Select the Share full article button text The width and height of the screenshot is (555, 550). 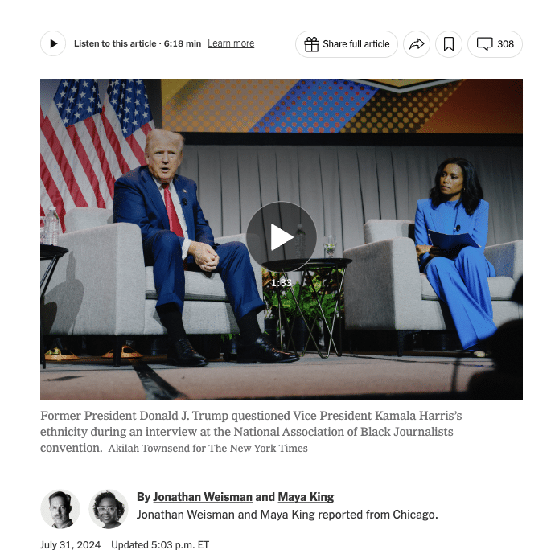coord(356,44)
